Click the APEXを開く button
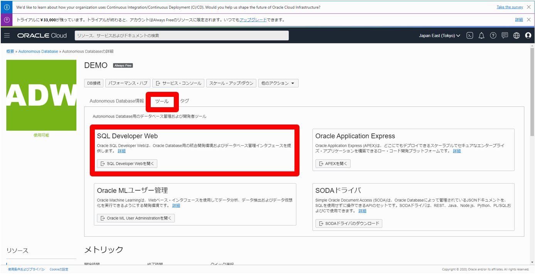The width and height of the screenshot is (535, 279). 333,164
